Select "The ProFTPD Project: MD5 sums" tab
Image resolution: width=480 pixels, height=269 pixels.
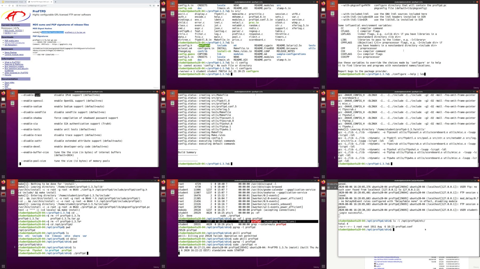coord(40,2)
